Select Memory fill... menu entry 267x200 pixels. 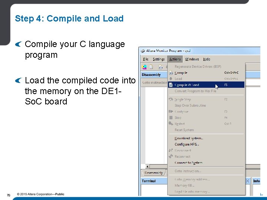(x=206, y=186)
